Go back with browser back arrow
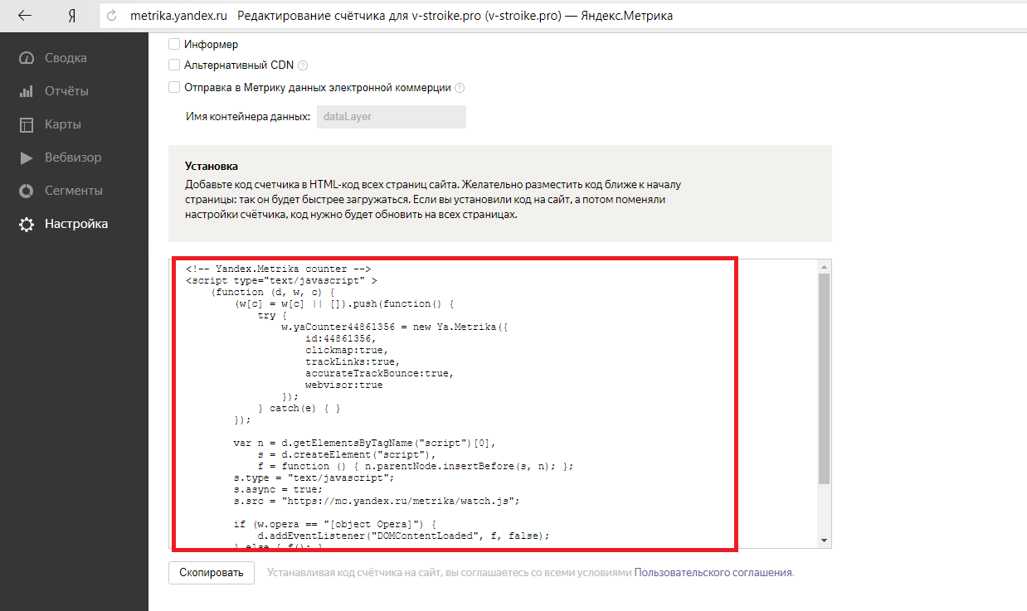Screen dimensions: 1027x611 click(25, 16)
